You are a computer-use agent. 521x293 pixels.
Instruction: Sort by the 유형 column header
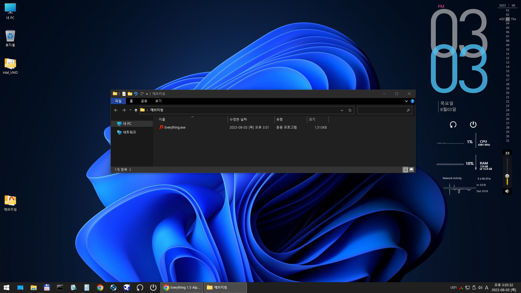(291, 119)
